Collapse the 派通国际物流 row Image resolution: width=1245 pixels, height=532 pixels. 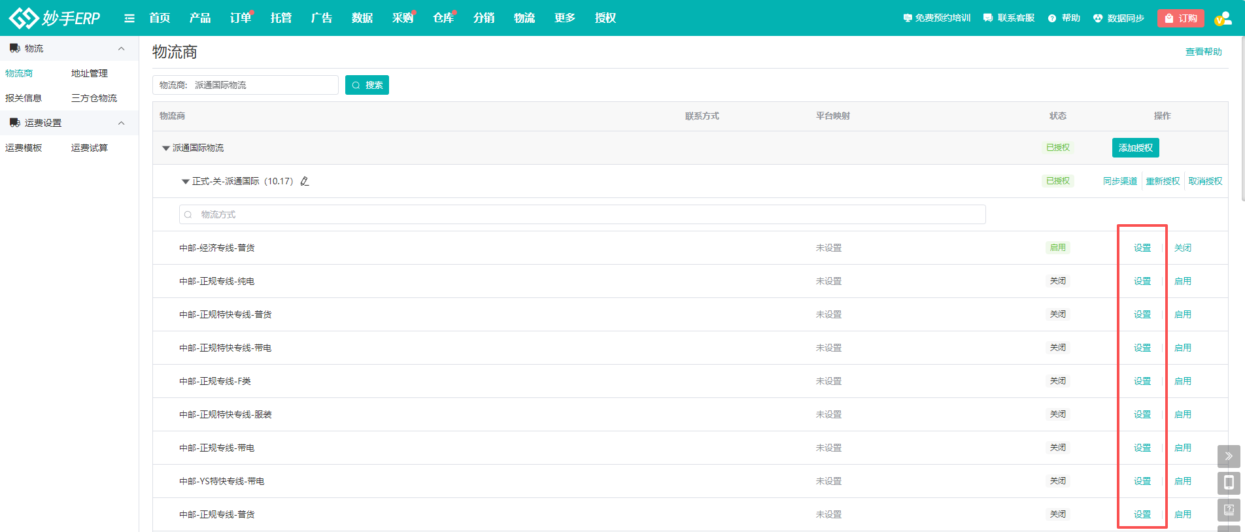(x=166, y=148)
